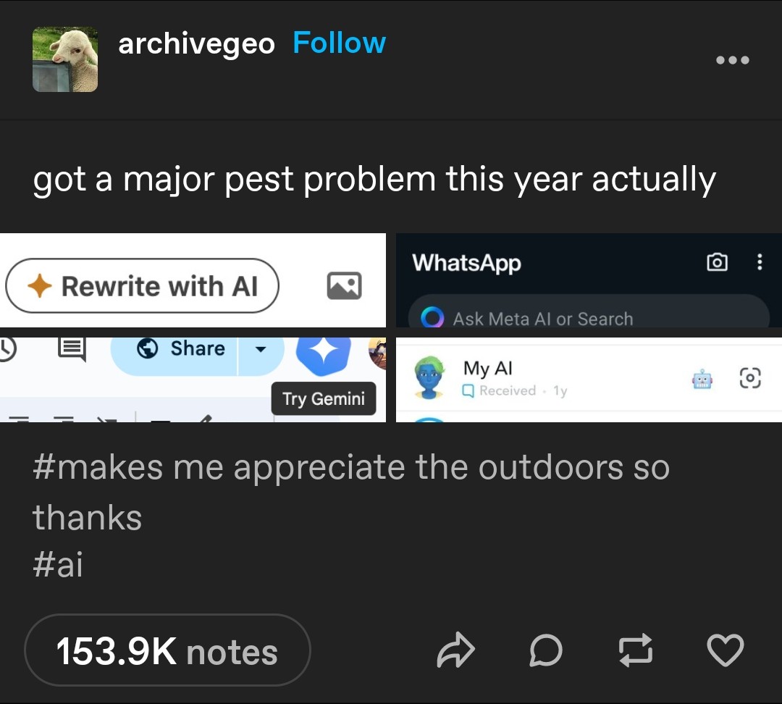The height and width of the screenshot is (704, 782).
Task: Click the Snapchat scan camera icon
Action: [x=749, y=377]
